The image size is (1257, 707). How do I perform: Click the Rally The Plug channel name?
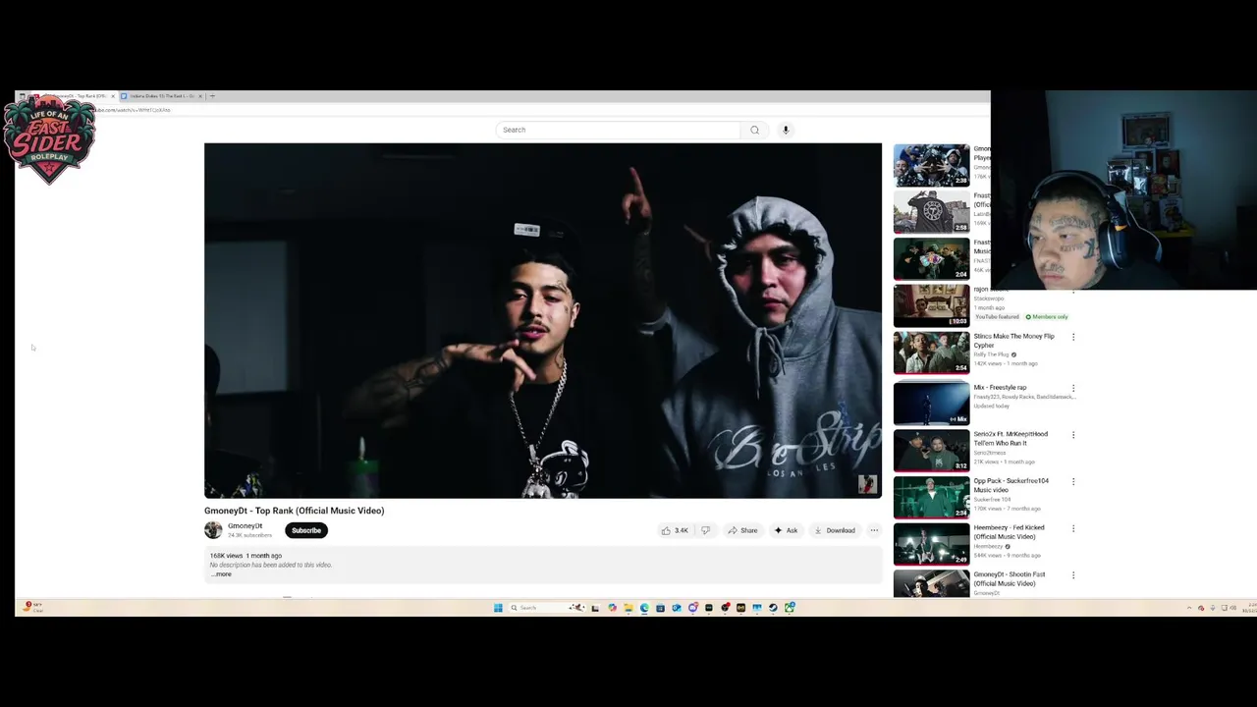tap(992, 354)
